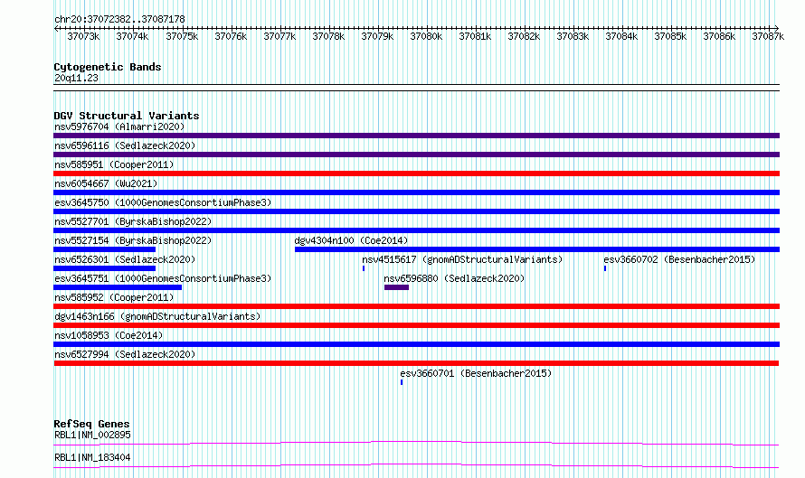This screenshot has height=478, width=805.
Task: Select the blue nsv5527701 variant bar
Action: (416, 230)
